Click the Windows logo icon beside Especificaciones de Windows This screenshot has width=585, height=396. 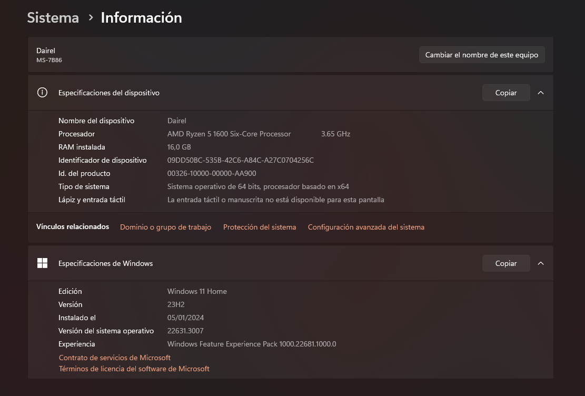42,263
